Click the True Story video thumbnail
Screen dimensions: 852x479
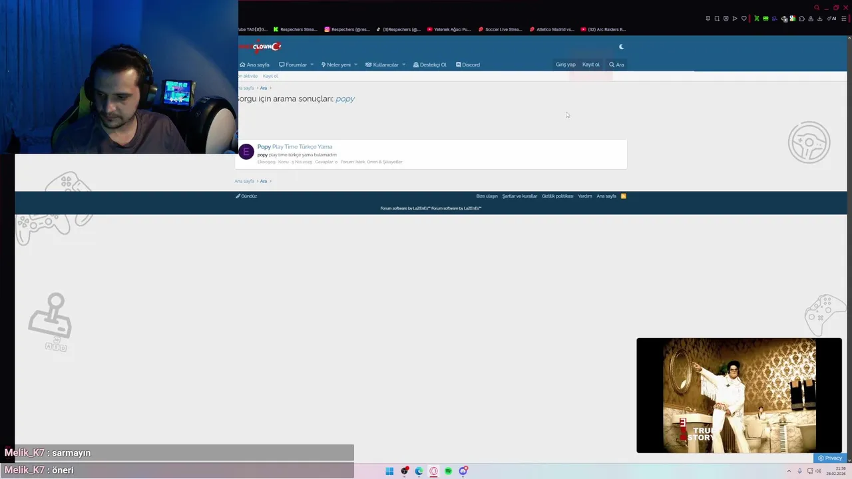pos(739,395)
